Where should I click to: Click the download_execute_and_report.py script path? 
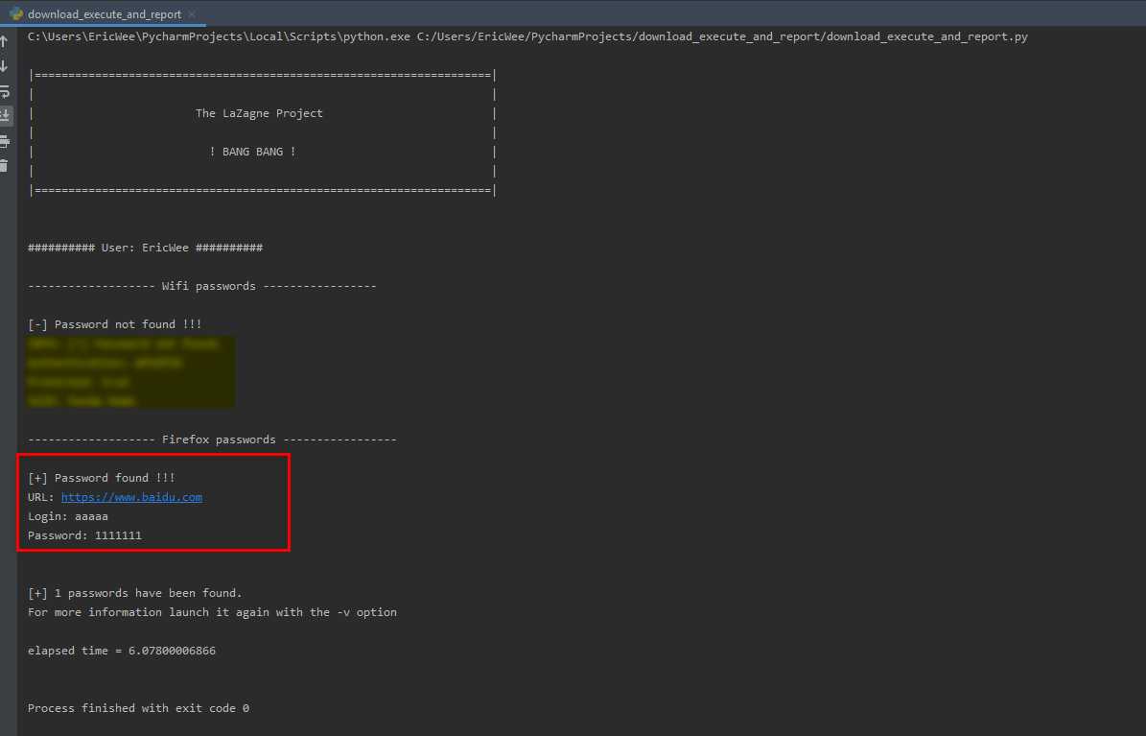pos(722,36)
